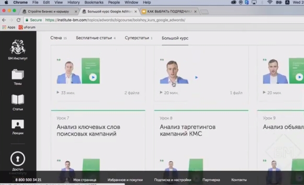
Task: Click the Доступ keyhole icon
Action: tap(18, 159)
